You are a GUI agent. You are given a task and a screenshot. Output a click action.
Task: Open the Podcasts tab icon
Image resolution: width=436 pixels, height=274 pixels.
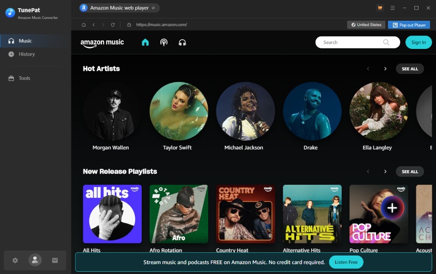coord(164,42)
